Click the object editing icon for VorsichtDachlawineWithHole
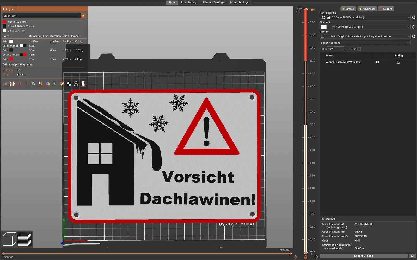This screenshot has width=417, height=260. point(398,62)
